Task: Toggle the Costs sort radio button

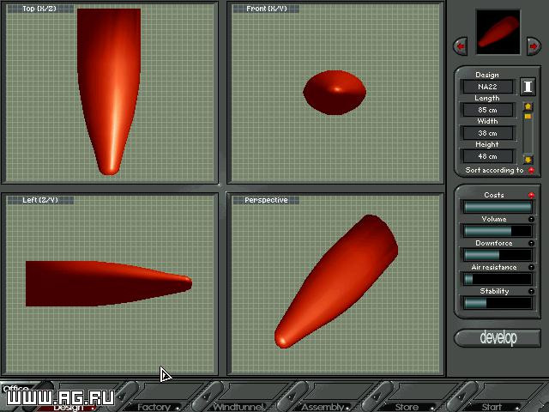Action: coord(531,195)
